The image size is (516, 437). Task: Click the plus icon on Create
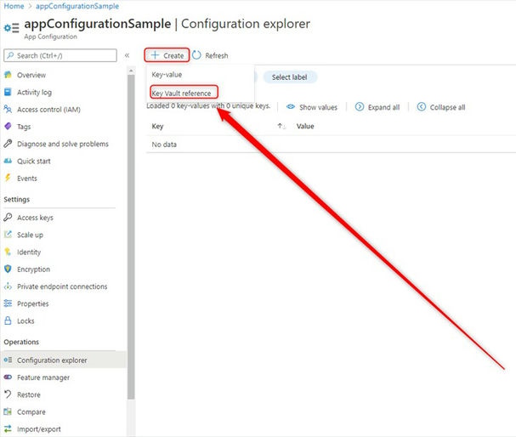pos(155,55)
